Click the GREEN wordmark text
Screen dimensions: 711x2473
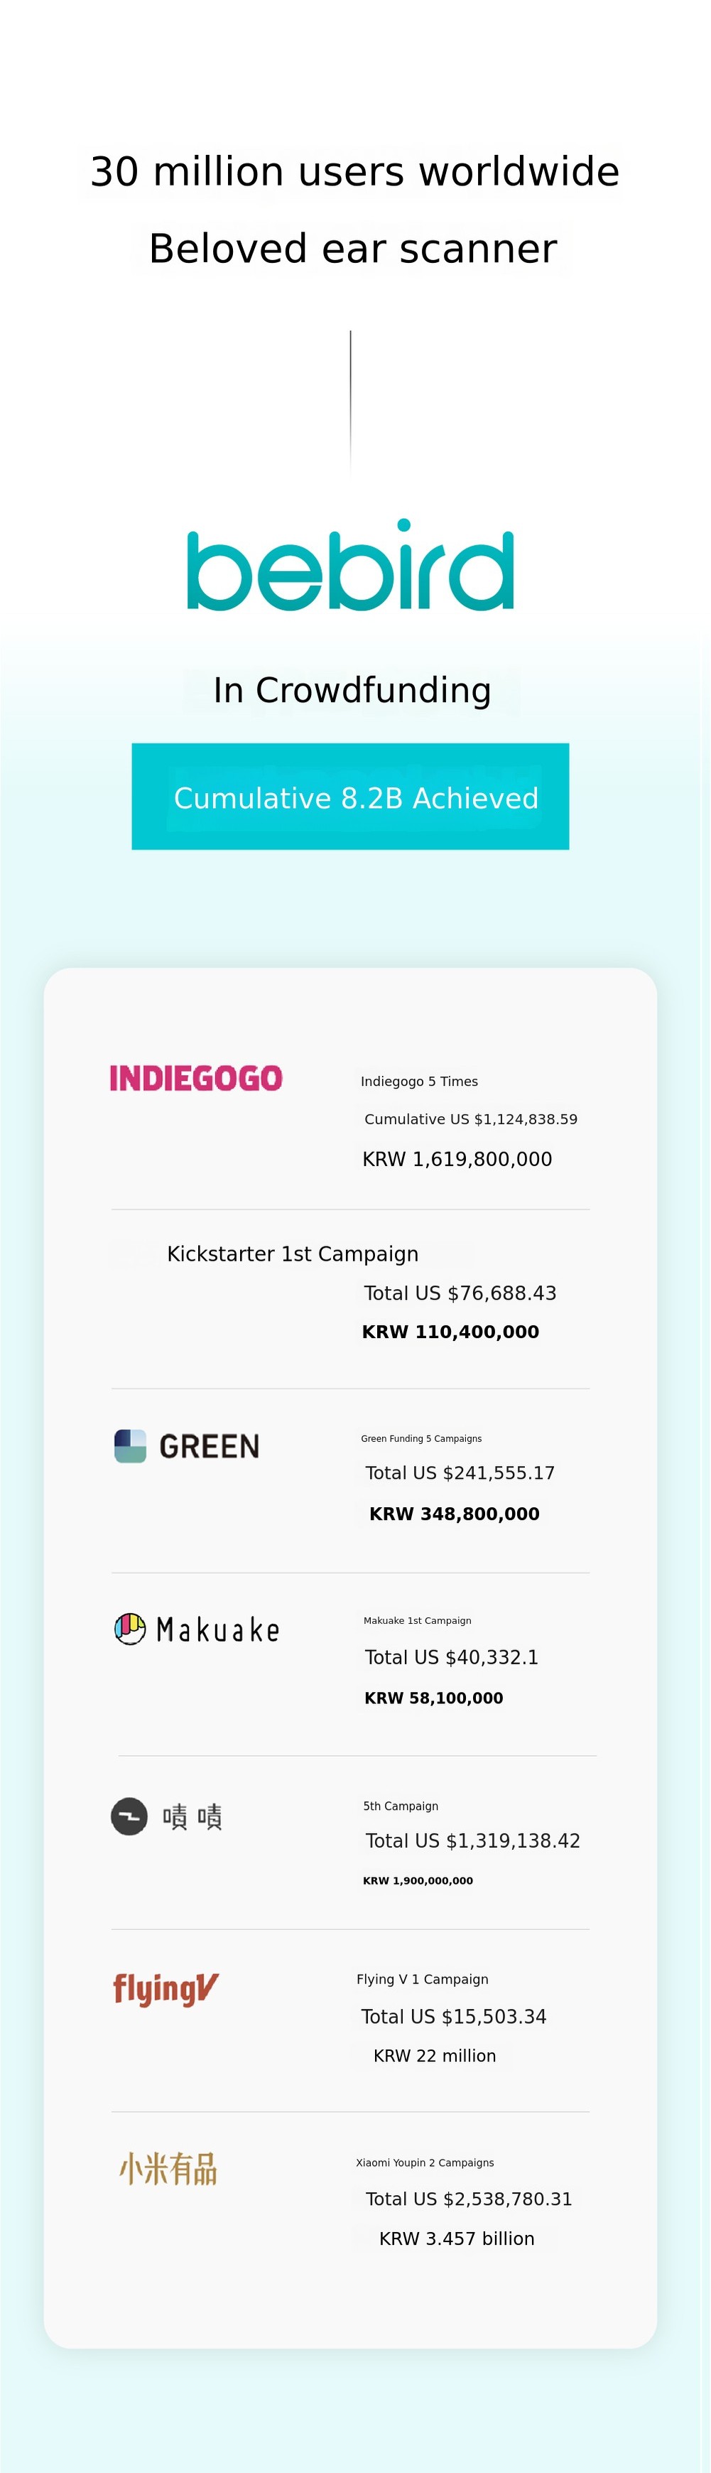coord(209,1447)
